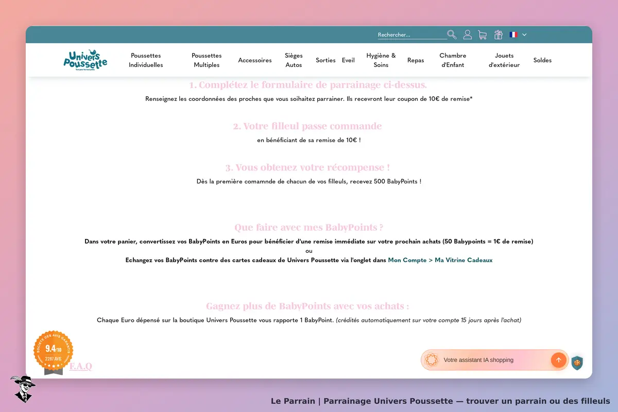
Task: Click text 'en bénéficiant de sa remise de 10€ !'
Action: 309,140
